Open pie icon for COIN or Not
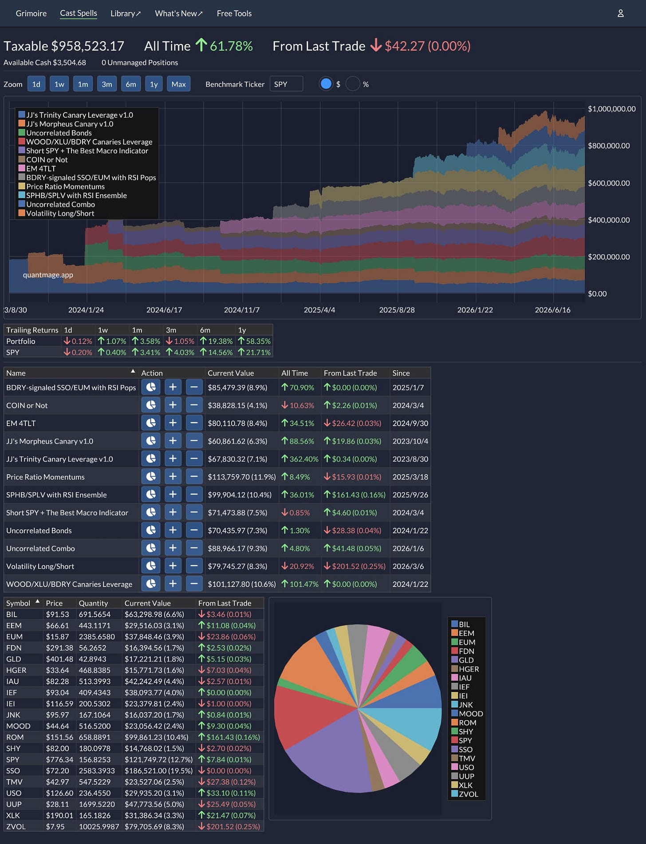646x844 pixels. [151, 405]
